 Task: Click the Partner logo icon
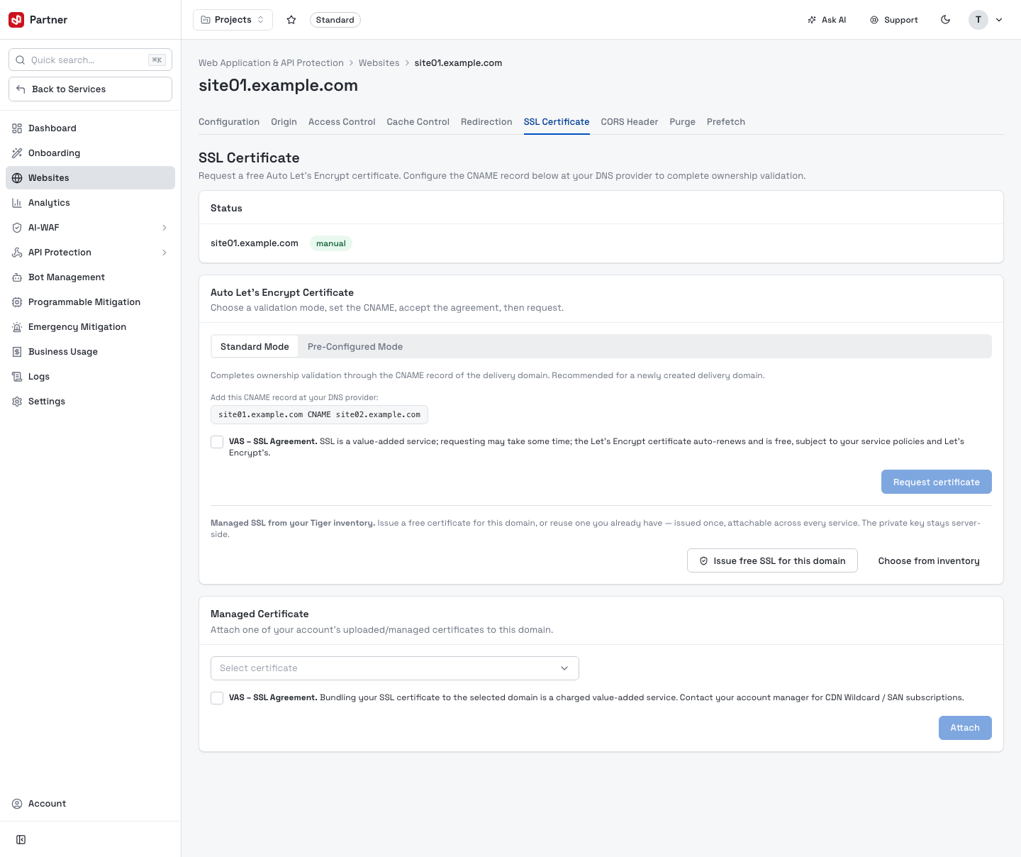coord(16,20)
